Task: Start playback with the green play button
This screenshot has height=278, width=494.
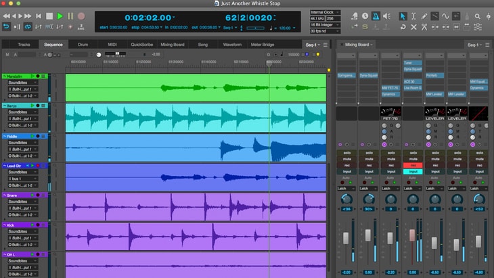Action: pyautogui.click(x=60, y=16)
